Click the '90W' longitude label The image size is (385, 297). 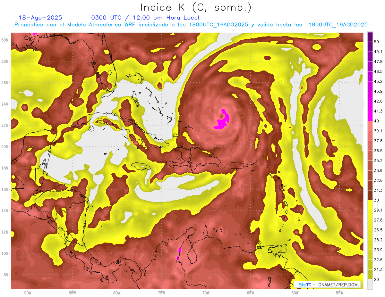click(28, 293)
